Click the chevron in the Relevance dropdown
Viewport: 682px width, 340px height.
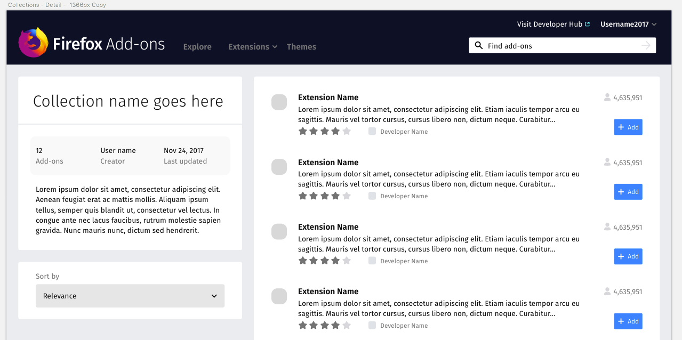click(x=214, y=296)
